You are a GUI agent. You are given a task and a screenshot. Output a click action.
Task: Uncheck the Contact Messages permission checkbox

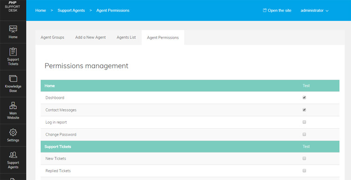click(x=304, y=110)
